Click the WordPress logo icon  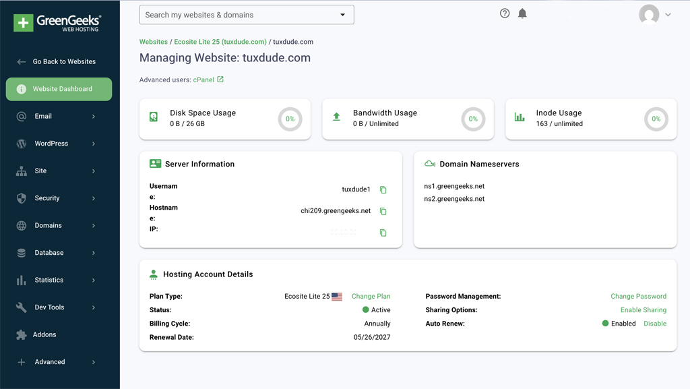tap(21, 144)
